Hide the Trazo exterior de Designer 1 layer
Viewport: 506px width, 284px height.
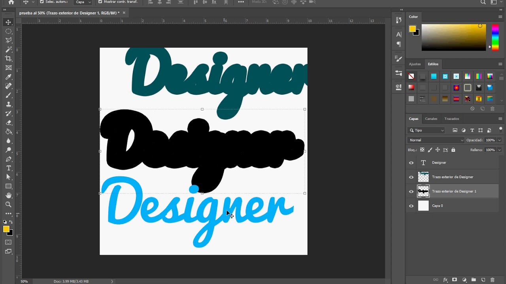click(411, 191)
